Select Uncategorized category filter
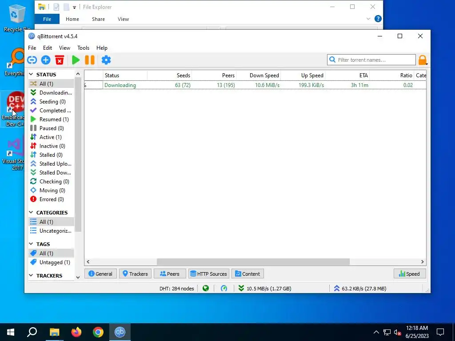455x341 pixels. 51,231
